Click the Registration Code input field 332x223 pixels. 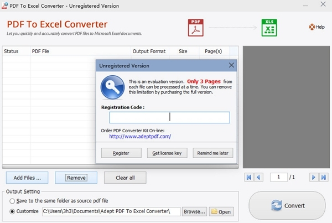169,117
